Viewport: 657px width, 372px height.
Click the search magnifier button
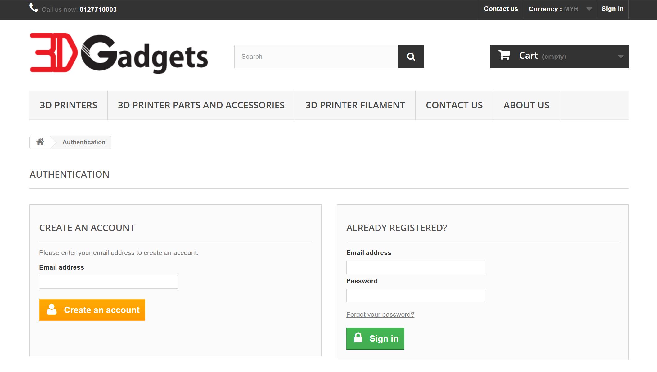411,57
